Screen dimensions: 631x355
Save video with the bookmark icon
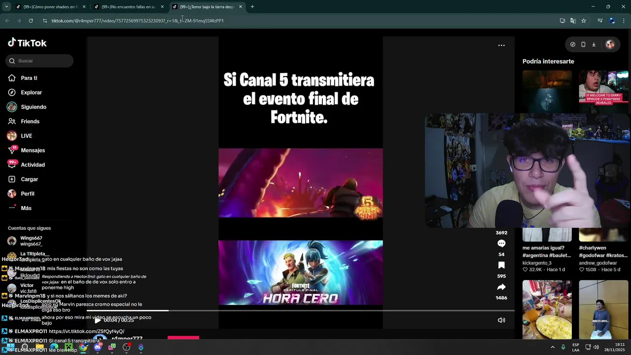[x=501, y=265]
